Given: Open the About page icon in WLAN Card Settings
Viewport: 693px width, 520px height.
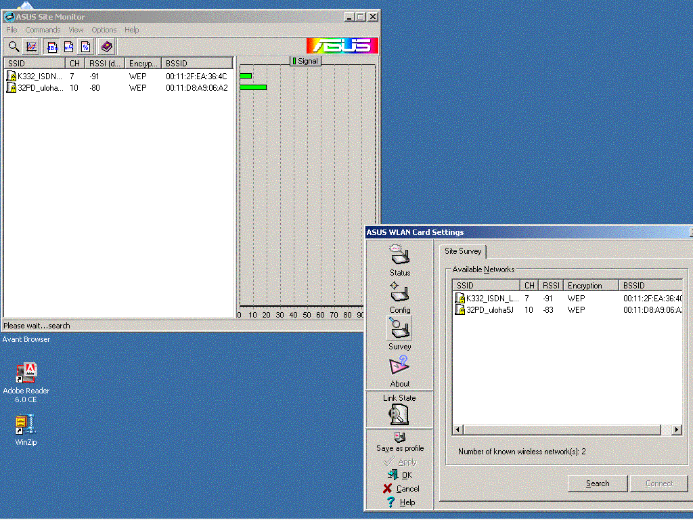Looking at the screenshot, I should [399, 366].
